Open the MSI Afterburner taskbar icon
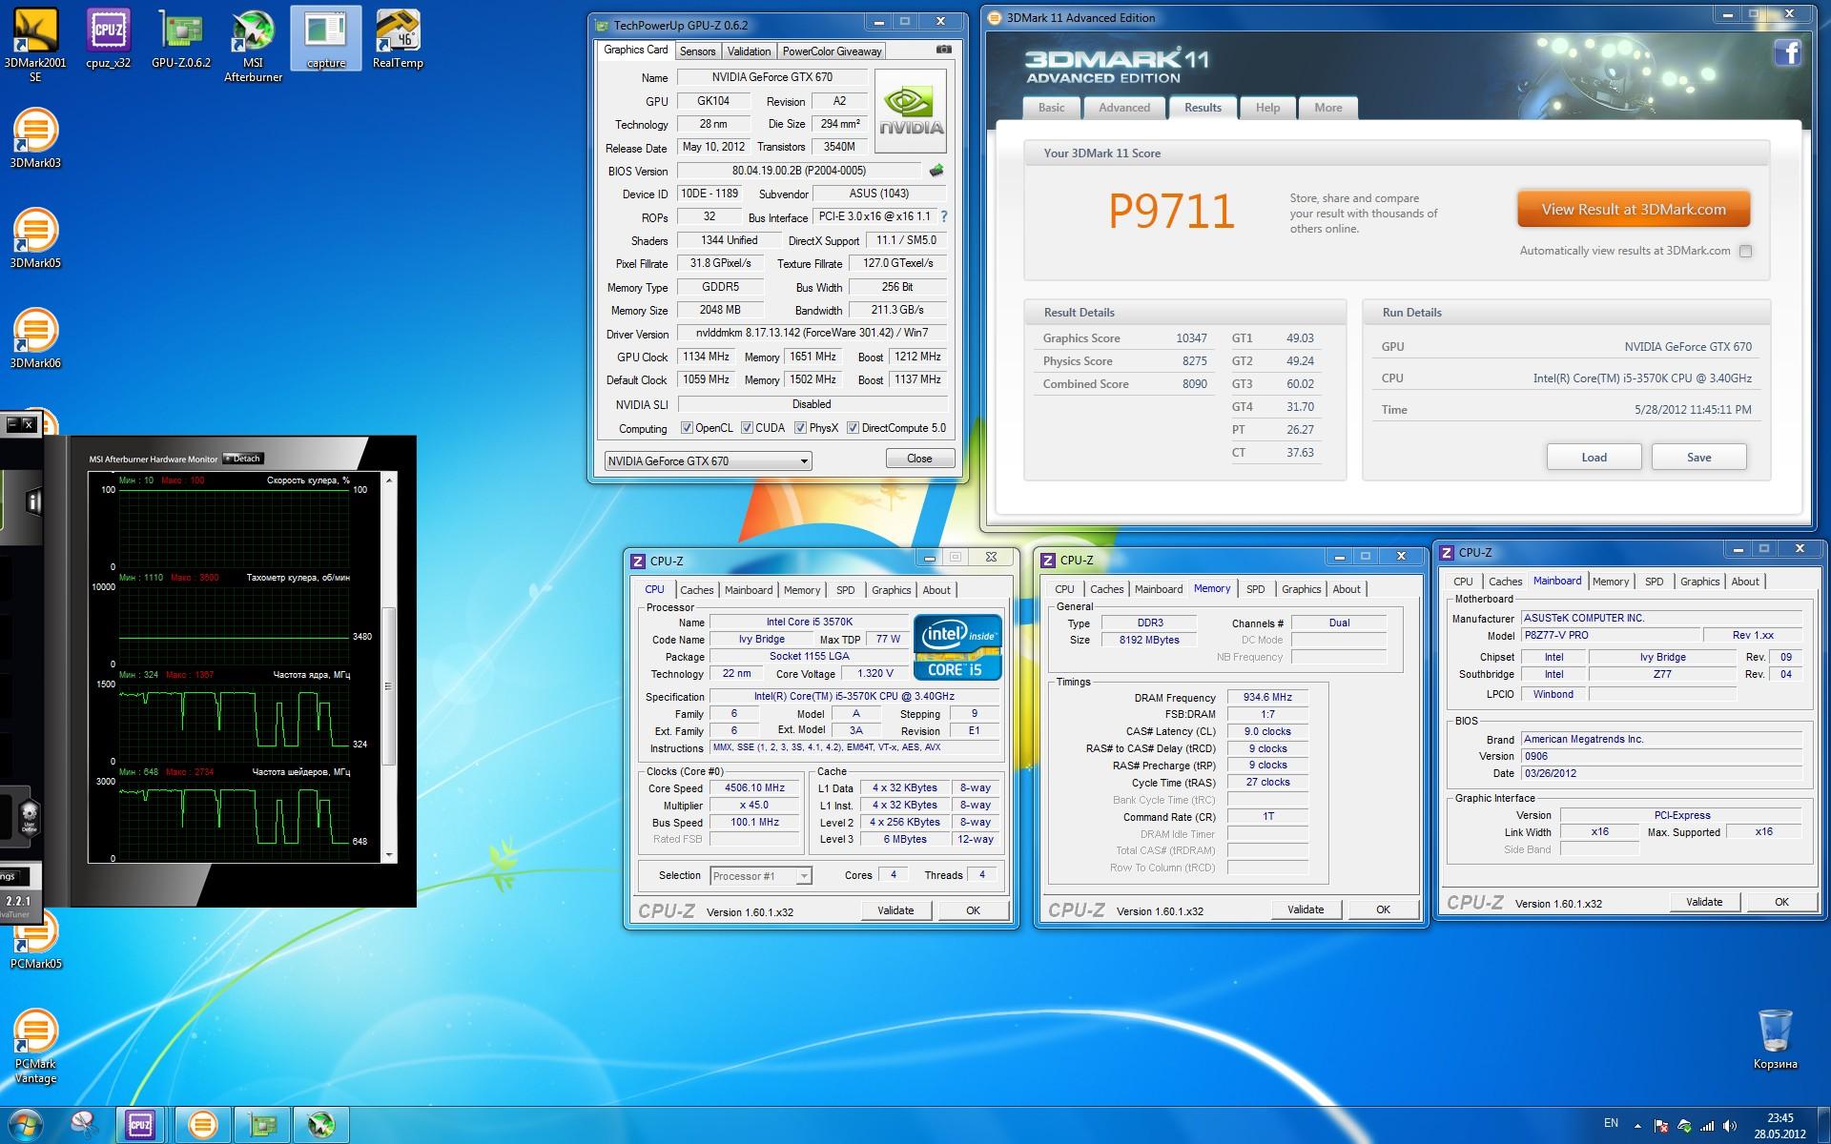The height and width of the screenshot is (1144, 1831). click(x=321, y=1125)
